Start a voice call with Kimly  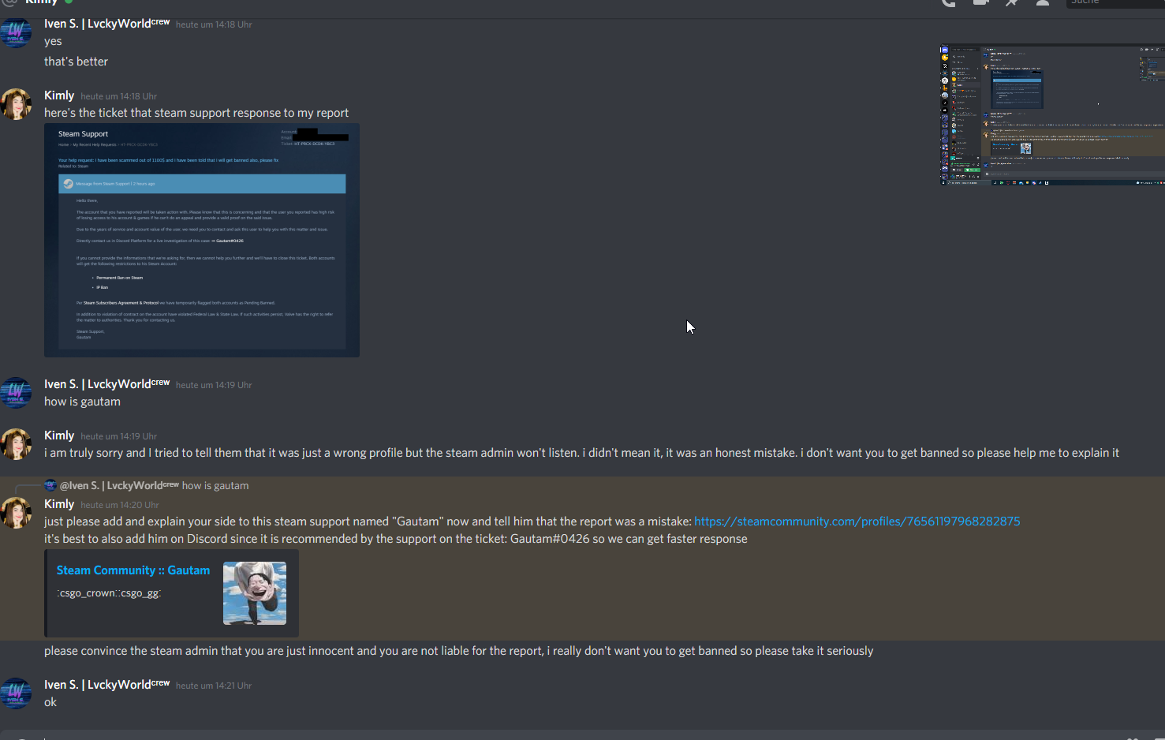click(949, 2)
